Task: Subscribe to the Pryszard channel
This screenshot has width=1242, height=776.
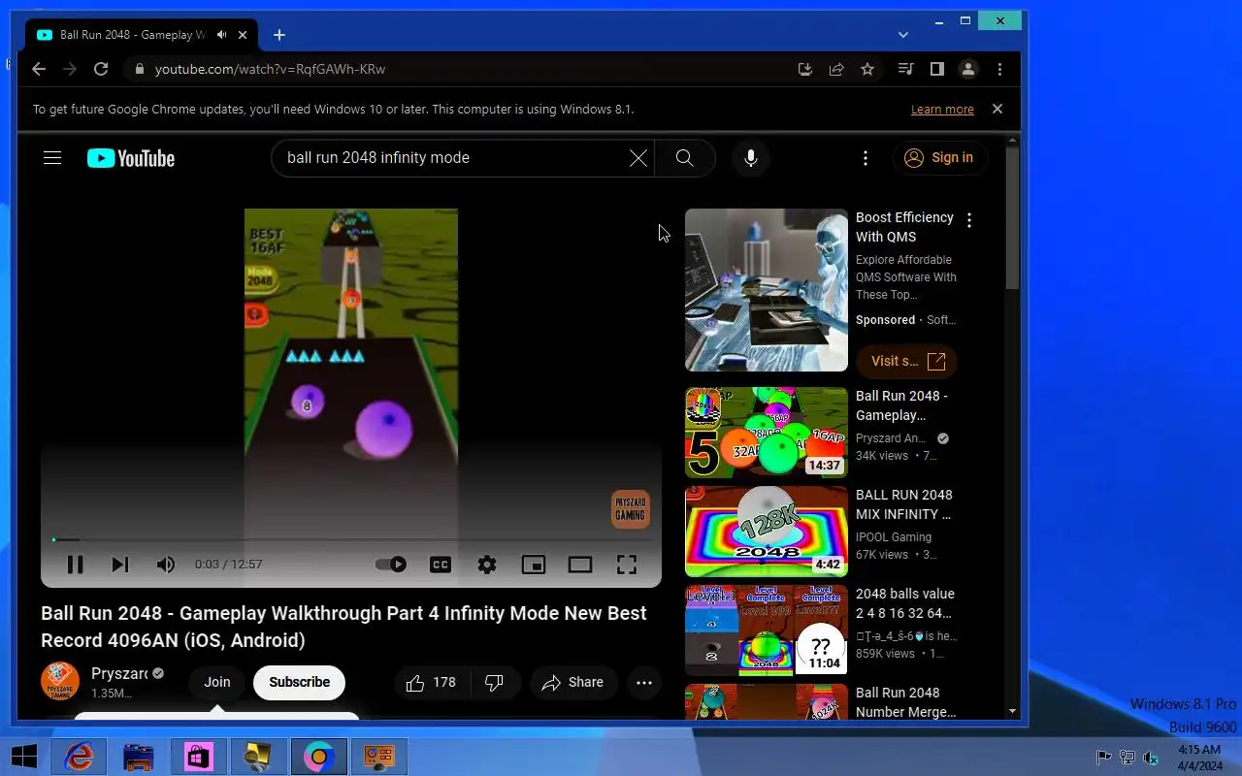Action: click(299, 683)
